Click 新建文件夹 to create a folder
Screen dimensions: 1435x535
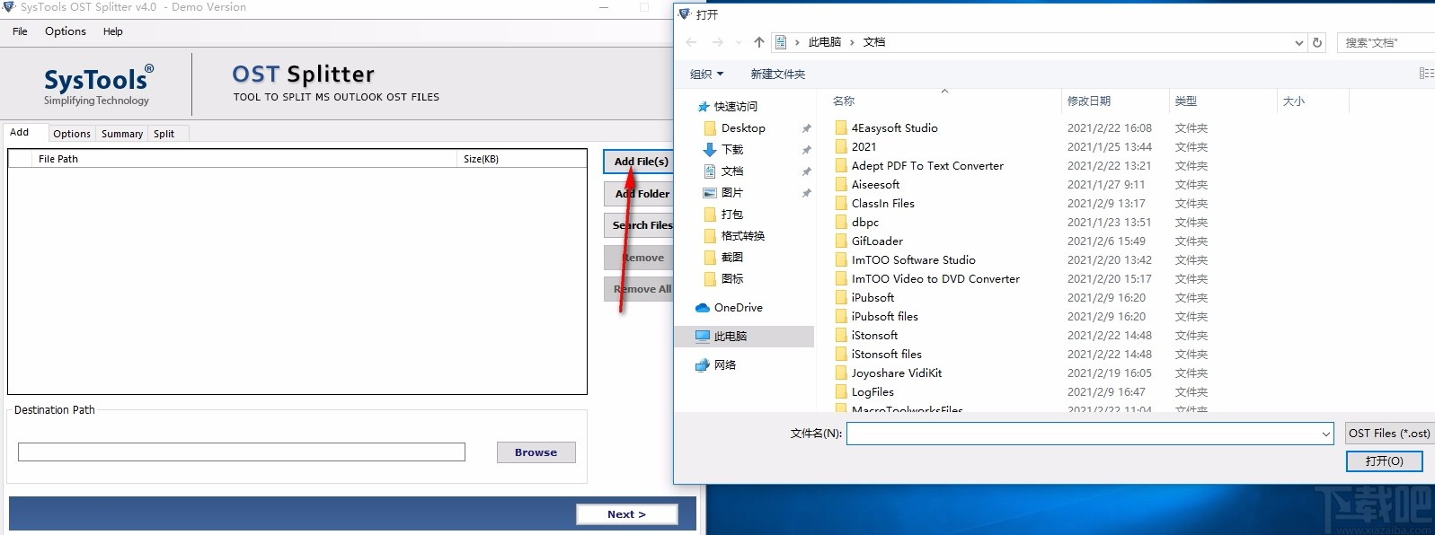pyautogui.click(x=778, y=75)
